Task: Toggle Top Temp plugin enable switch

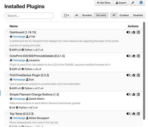Action: pyautogui.click(x=128, y=114)
